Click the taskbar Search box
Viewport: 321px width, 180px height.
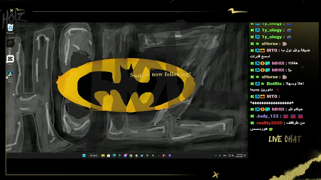94,155
